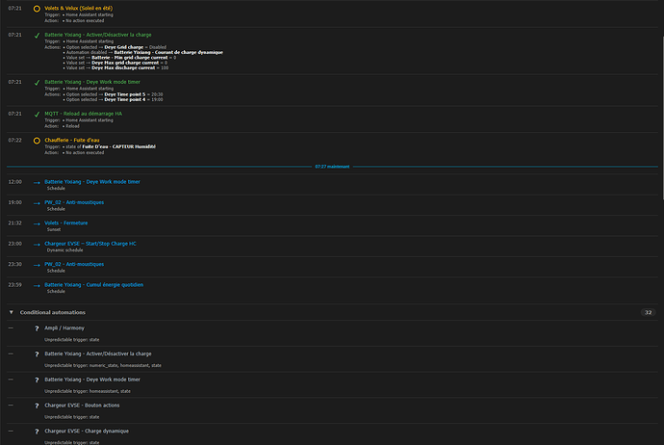The width and height of the screenshot is (664, 445).
Task: Click arrow icon beside Volets - Fermeture
Action: click(x=37, y=223)
